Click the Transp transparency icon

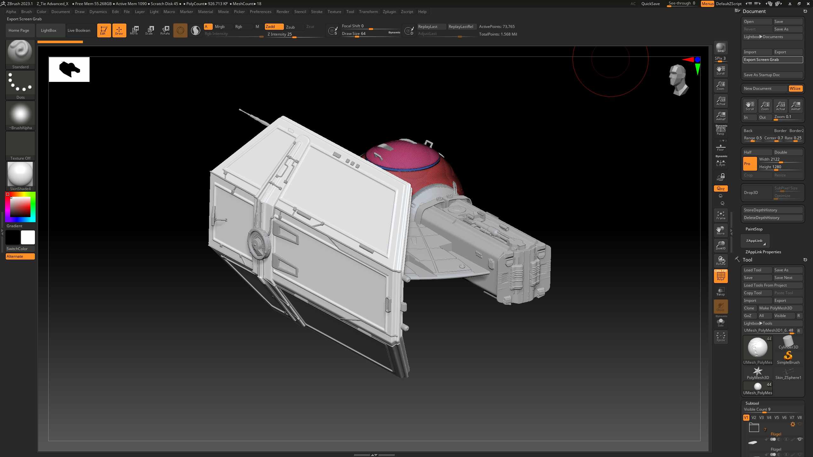pos(721,291)
